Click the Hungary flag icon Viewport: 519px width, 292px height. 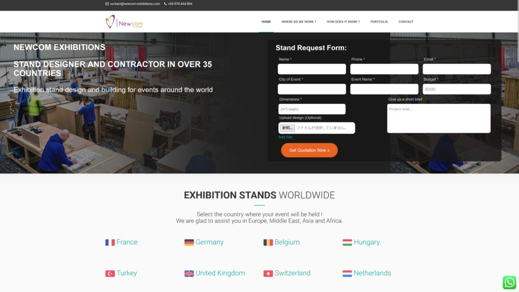click(347, 242)
